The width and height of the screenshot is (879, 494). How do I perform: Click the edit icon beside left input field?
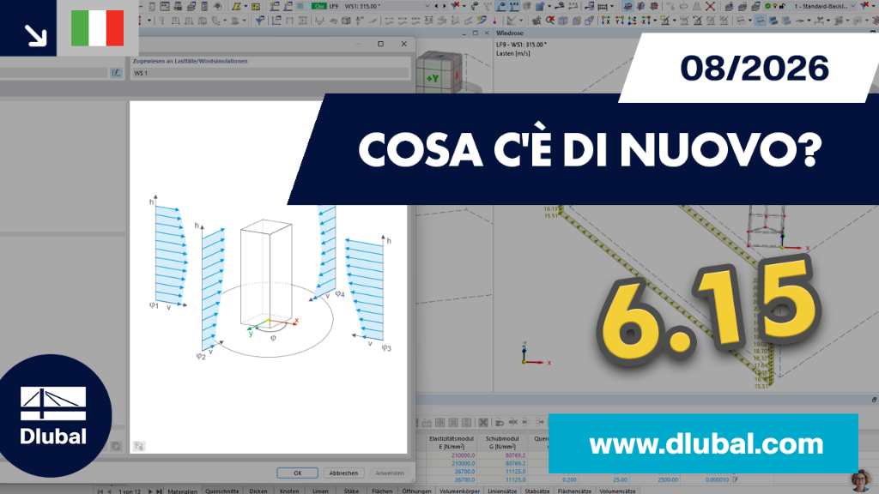[116, 73]
